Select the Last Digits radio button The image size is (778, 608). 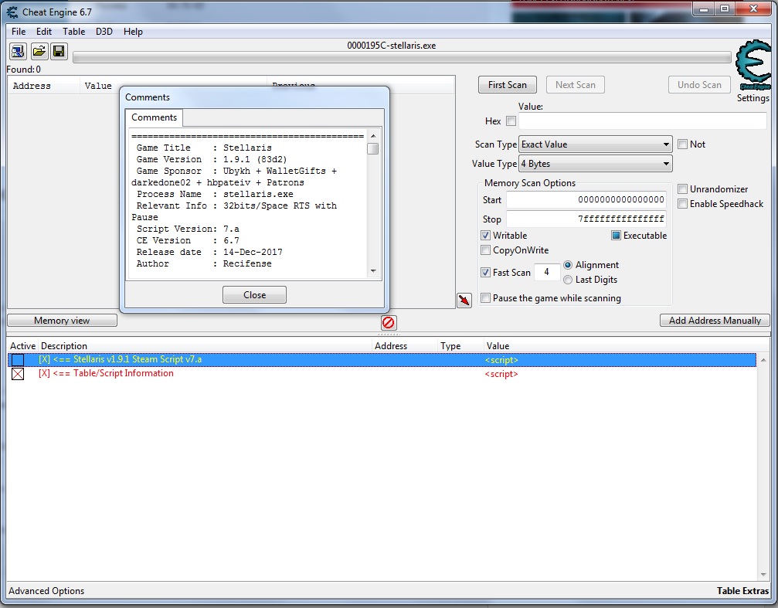[x=568, y=280]
